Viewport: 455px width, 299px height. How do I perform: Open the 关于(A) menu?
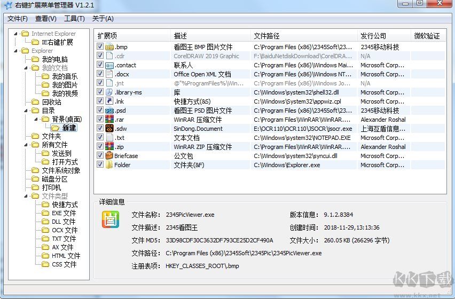(x=103, y=19)
